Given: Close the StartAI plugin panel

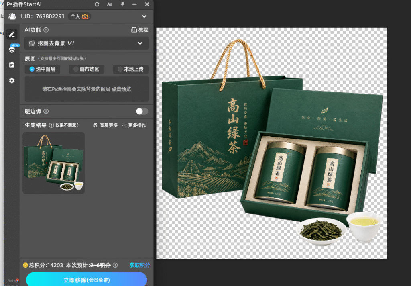Looking at the screenshot, I should click(x=147, y=4).
